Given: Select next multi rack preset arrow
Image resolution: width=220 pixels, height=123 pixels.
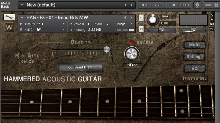Looking at the screenshot, I should pyautogui.click(x=132, y=5).
